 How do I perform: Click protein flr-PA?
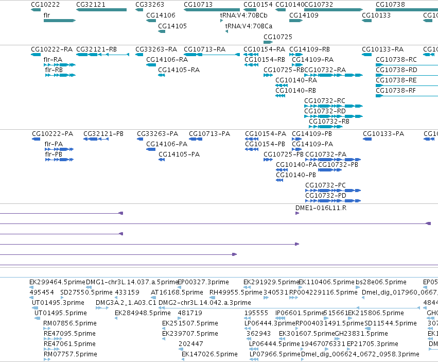54,144
